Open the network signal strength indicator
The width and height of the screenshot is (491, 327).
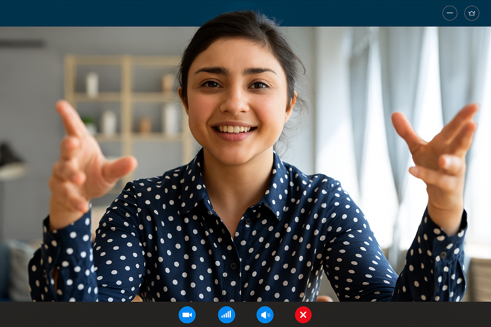click(226, 315)
